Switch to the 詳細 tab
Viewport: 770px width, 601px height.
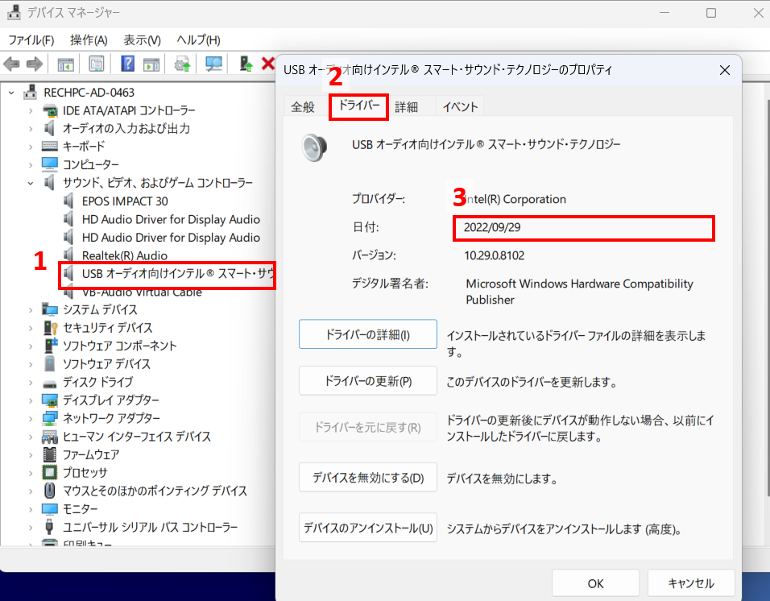pos(406,107)
